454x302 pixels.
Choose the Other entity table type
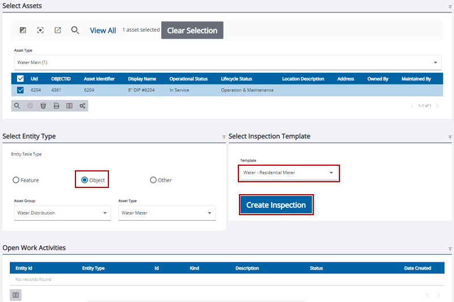[153, 180]
